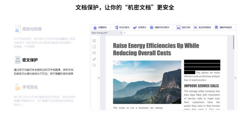The height and width of the screenshot is (123, 244).
Task: Select the 标记为密文 tool
Action: pyautogui.click(x=122, y=27)
